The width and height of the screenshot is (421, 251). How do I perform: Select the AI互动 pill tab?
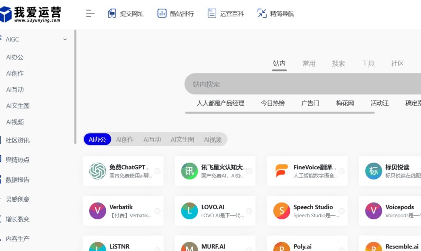(152, 139)
